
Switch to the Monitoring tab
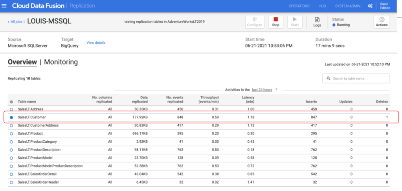coord(61,62)
